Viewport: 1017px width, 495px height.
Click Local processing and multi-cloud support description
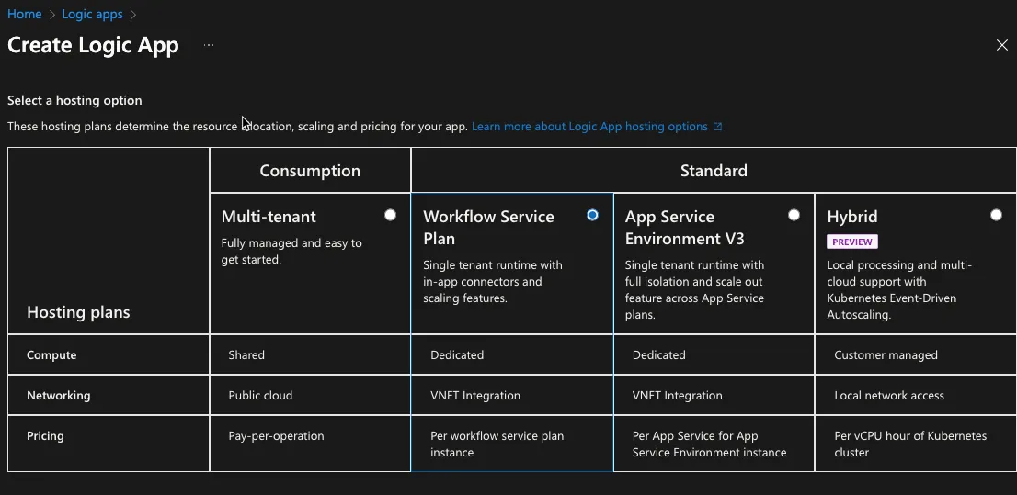pyautogui.click(x=899, y=290)
